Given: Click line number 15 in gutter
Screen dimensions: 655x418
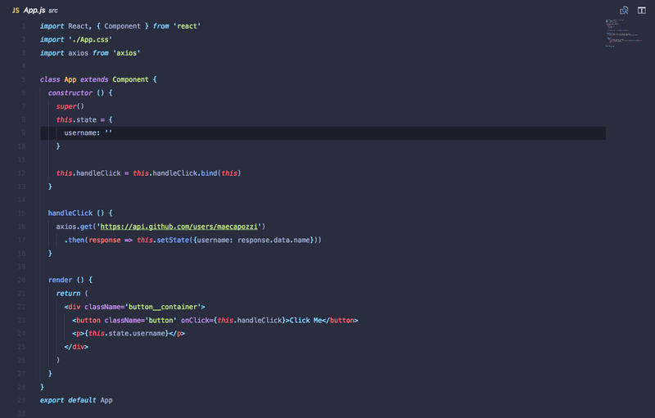Looking at the screenshot, I should pos(22,213).
